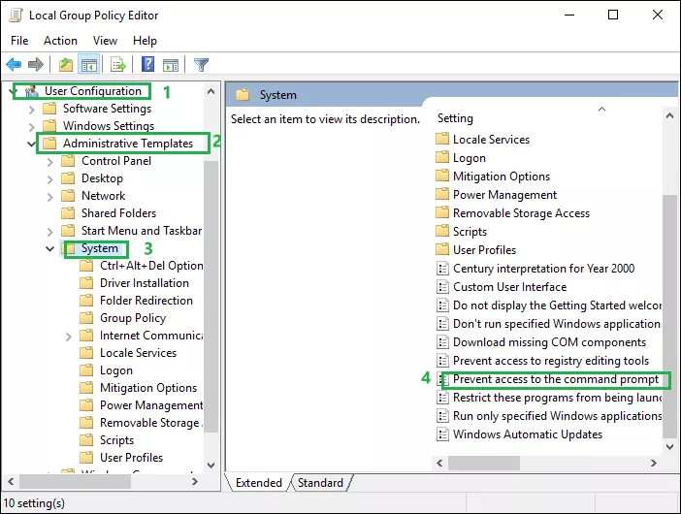Viewport: 681px width, 514px height.
Task: Open the Help toolbar icon
Action: coord(147,65)
